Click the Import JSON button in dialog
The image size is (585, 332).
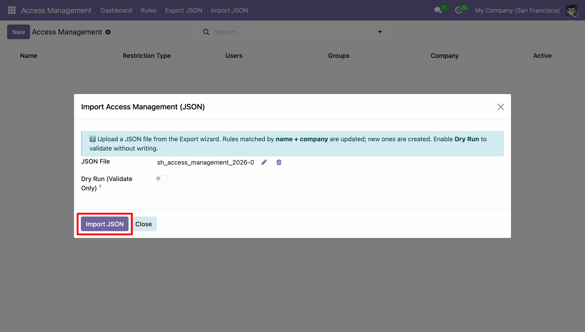tap(105, 224)
